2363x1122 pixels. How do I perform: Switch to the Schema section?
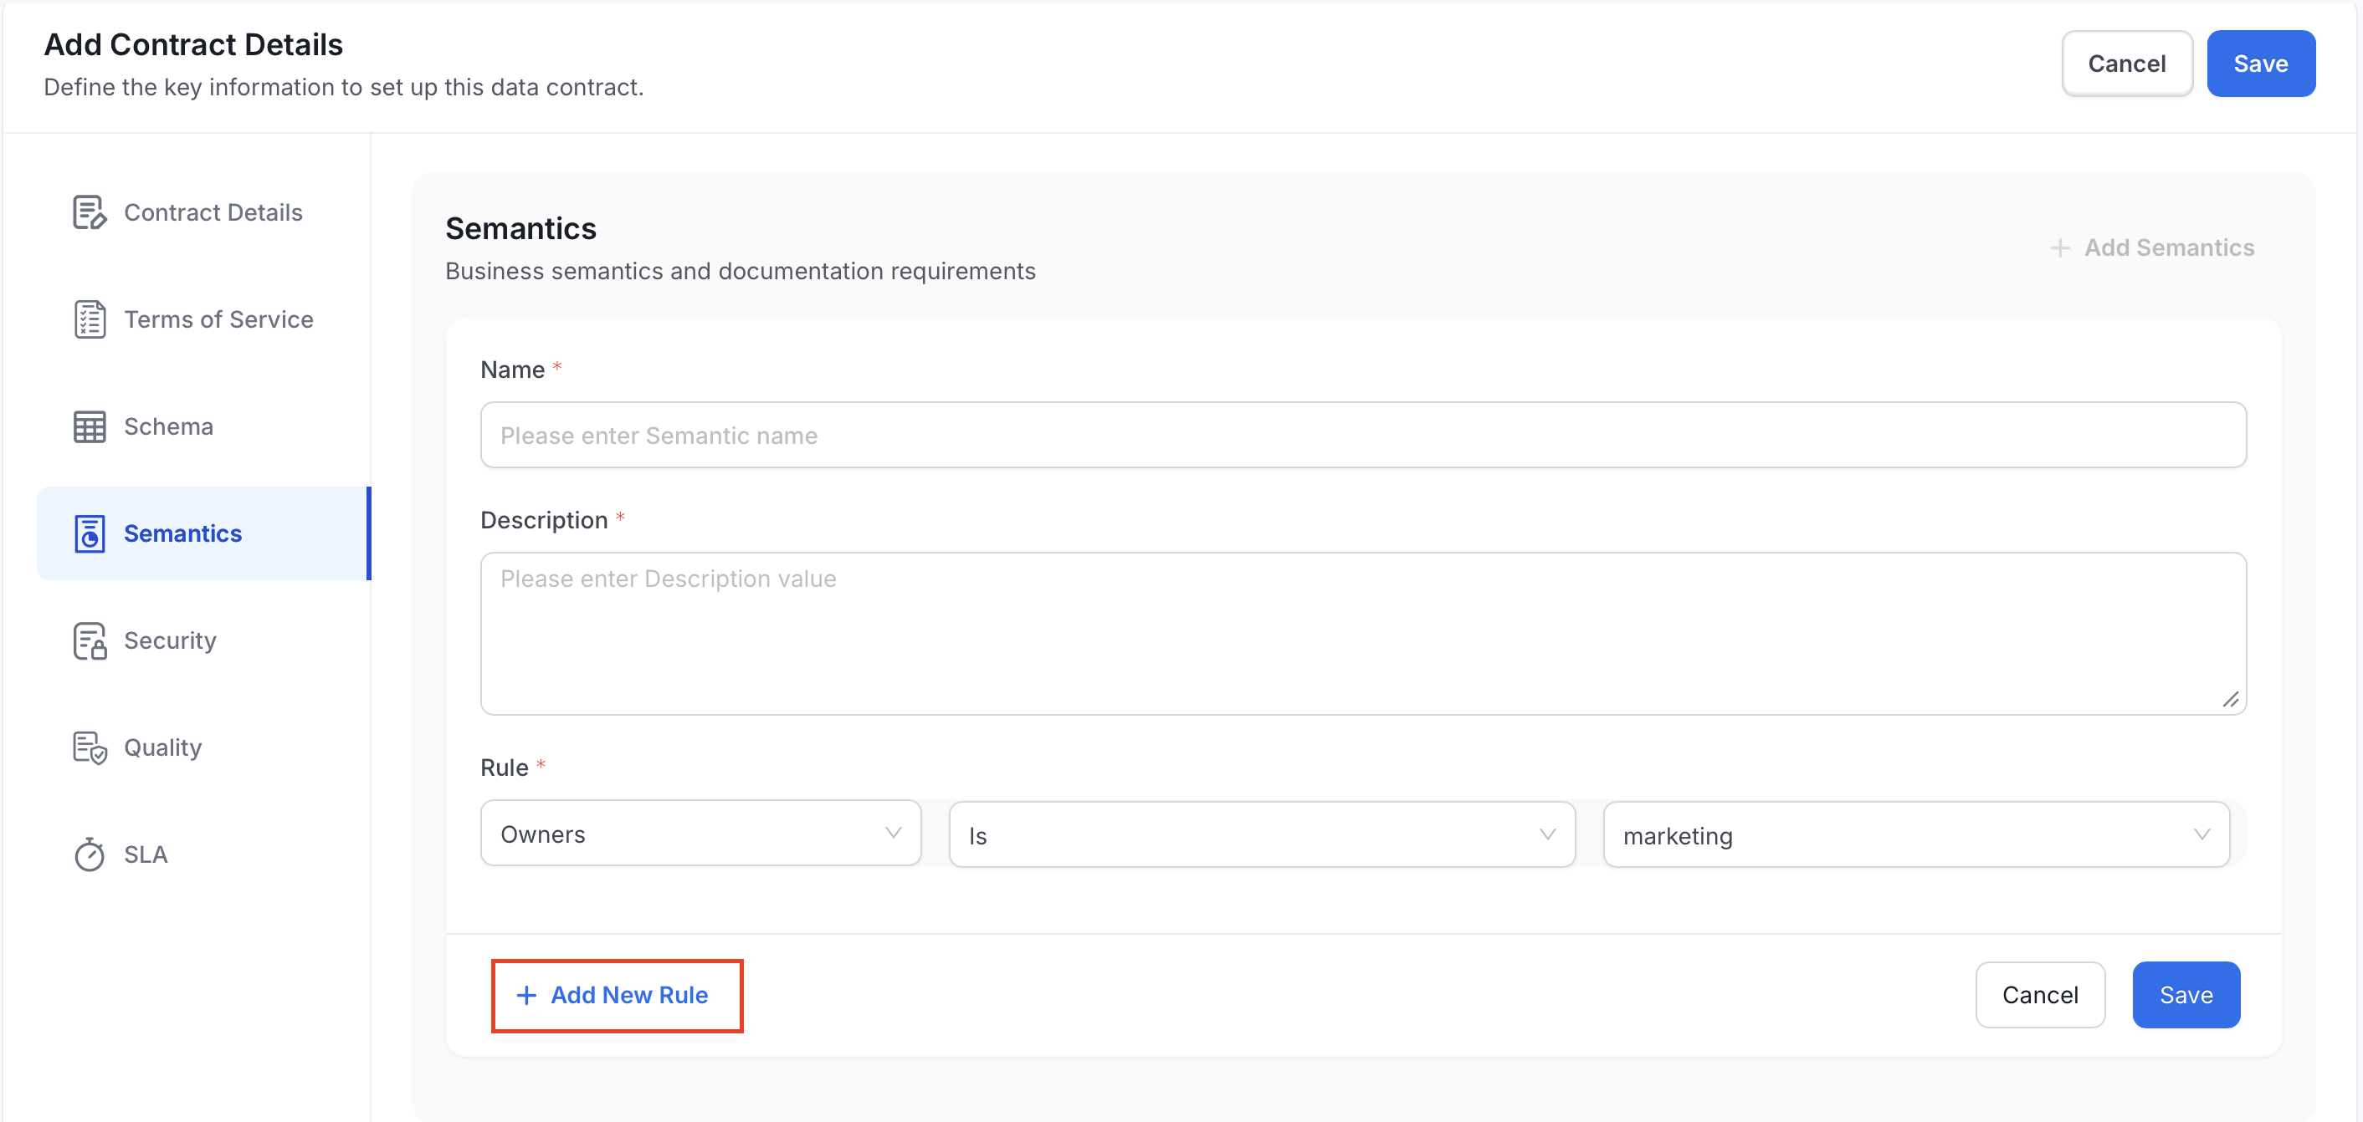[202, 426]
